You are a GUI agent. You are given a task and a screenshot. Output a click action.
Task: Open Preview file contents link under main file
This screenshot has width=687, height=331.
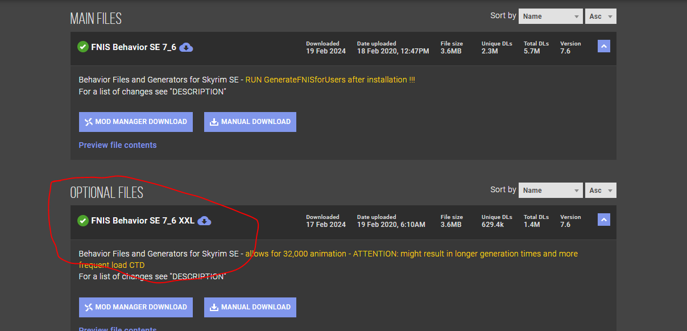[x=118, y=145]
